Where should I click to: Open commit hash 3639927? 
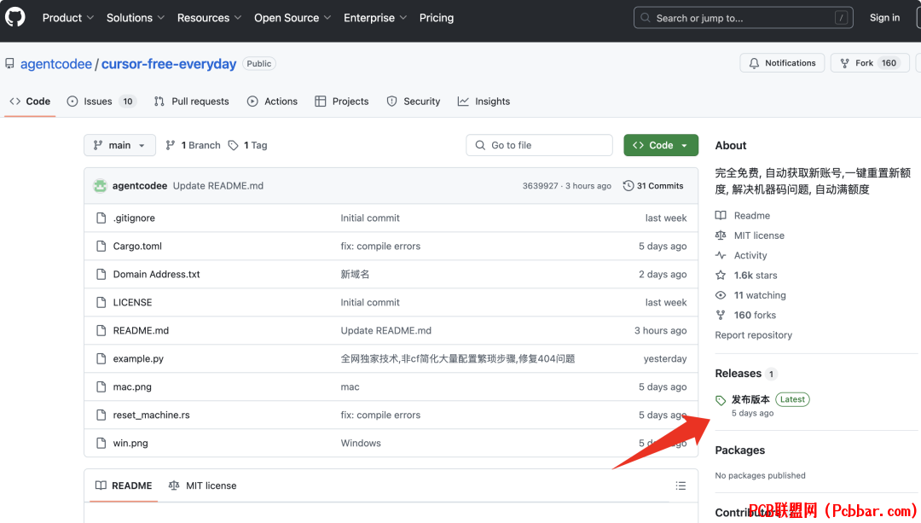pos(540,186)
